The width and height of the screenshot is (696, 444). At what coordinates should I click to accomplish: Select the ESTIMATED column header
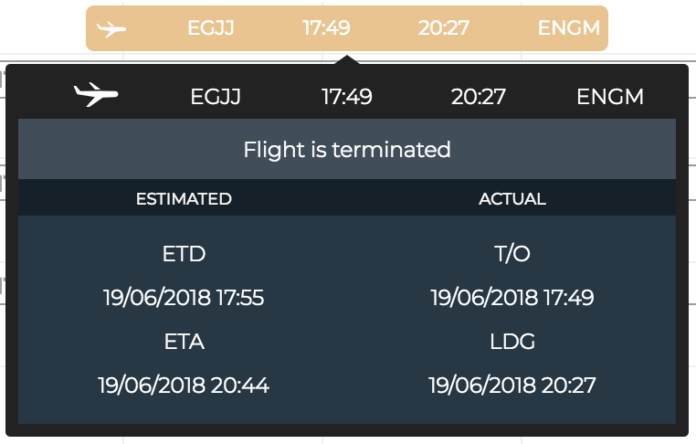[184, 198]
